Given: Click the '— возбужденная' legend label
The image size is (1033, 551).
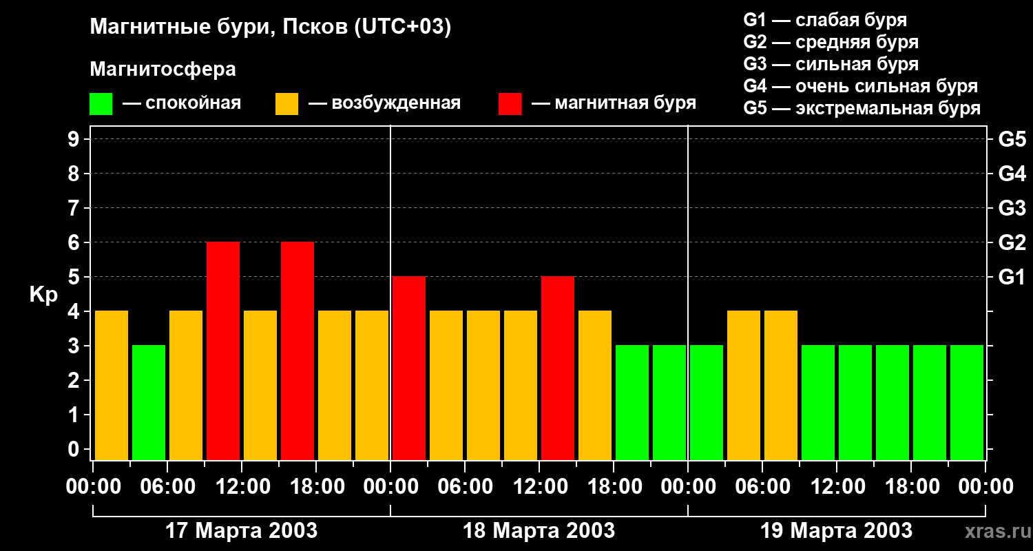Looking at the screenshot, I should click(x=384, y=103).
